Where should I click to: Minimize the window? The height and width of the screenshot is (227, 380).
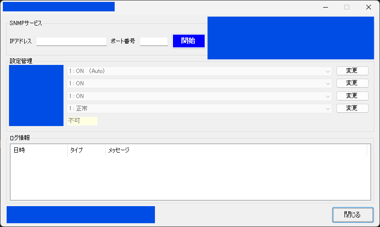(326, 7)
